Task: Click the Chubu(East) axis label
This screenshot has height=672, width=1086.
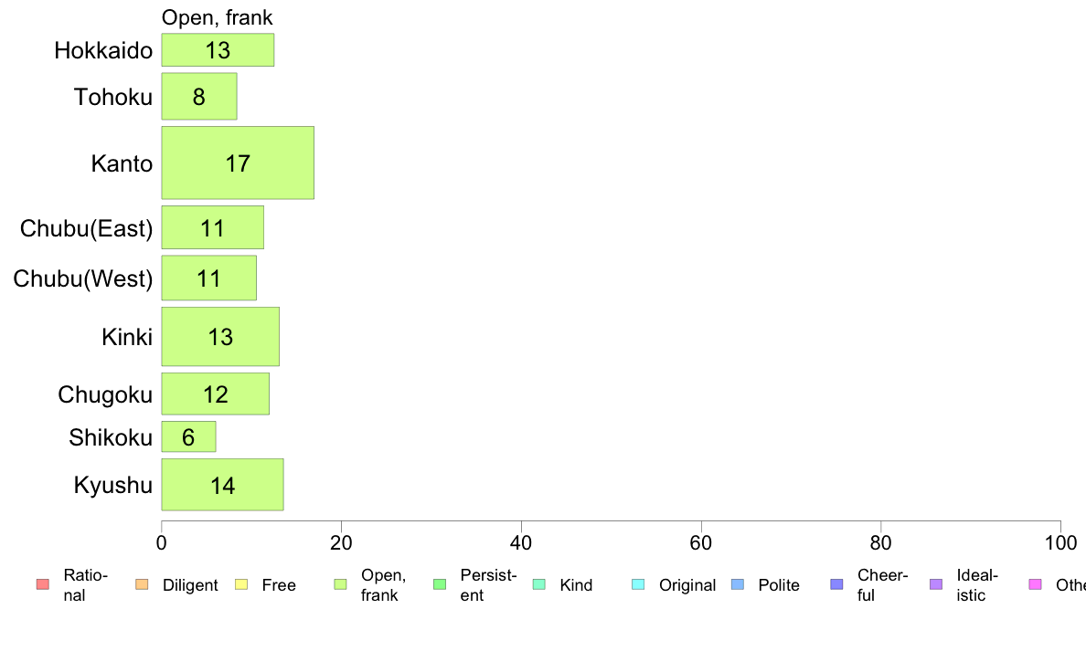Action: click(x=86, y=228)
